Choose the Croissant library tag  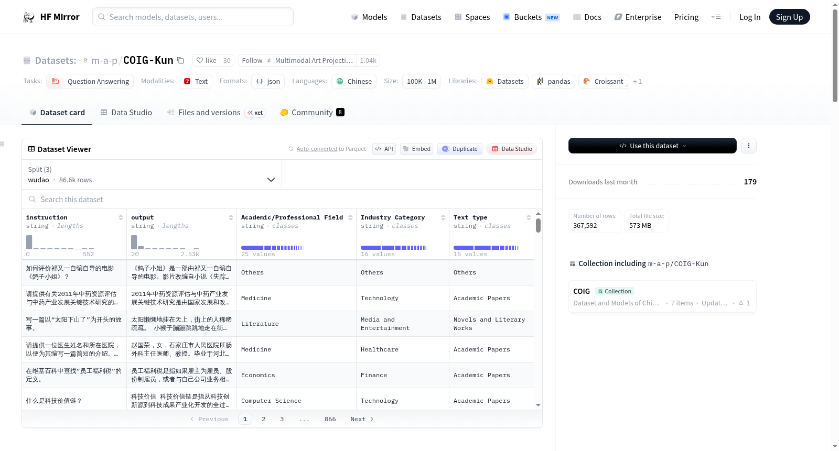click(x=603, y=81)
